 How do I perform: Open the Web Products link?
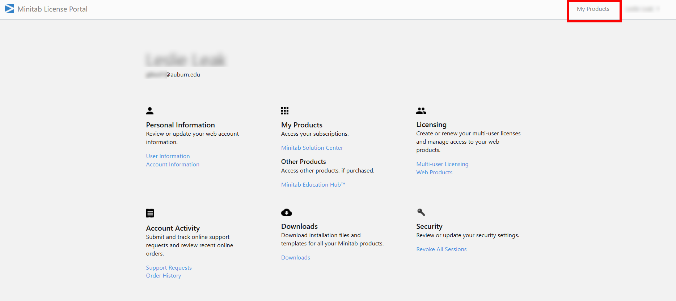[x=434, y=172]
